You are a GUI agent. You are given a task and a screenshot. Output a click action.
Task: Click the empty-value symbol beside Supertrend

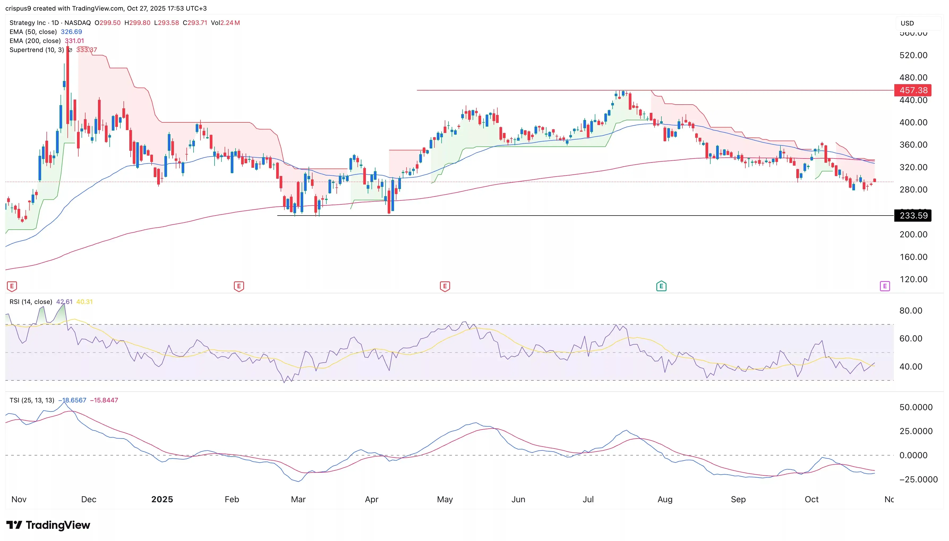tap(70, 50)
